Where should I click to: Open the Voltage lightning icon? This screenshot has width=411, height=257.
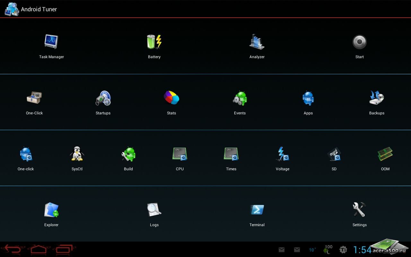[283, 154]
